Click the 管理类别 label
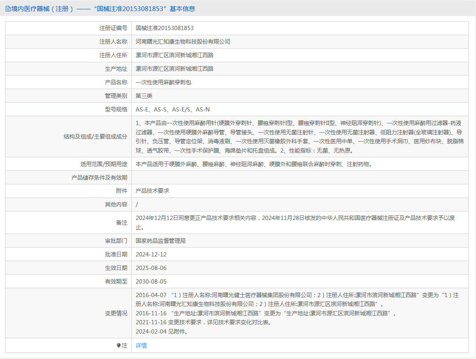Image resolution: width=476 pixels, height=359 pixels. click(x=116, y=96)
